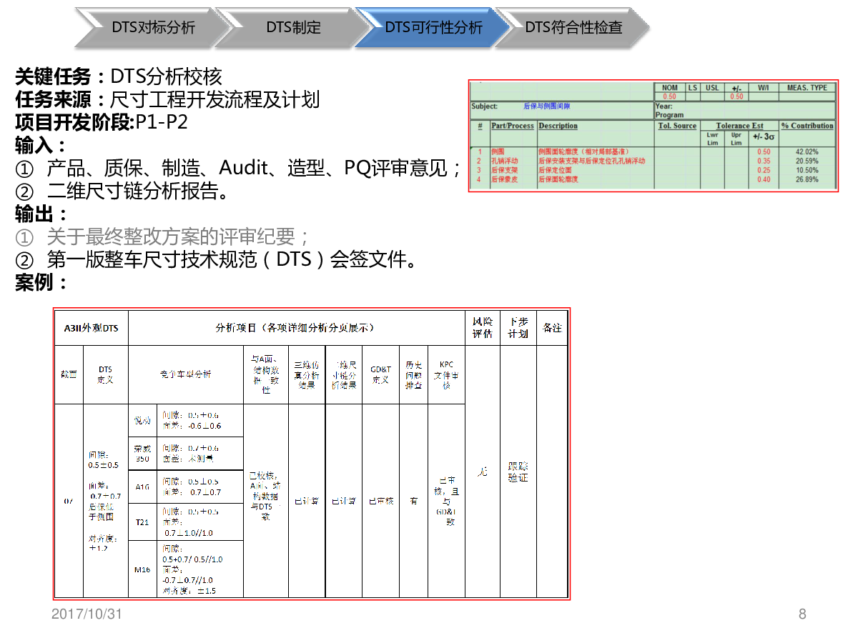Click the 2017/10/31 date footer
This screenshot has width=858, height=643.
click(x=87, y=614)
